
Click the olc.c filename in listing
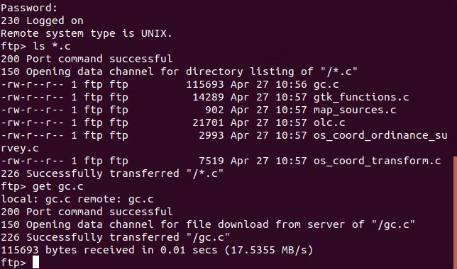coord(329,122)
